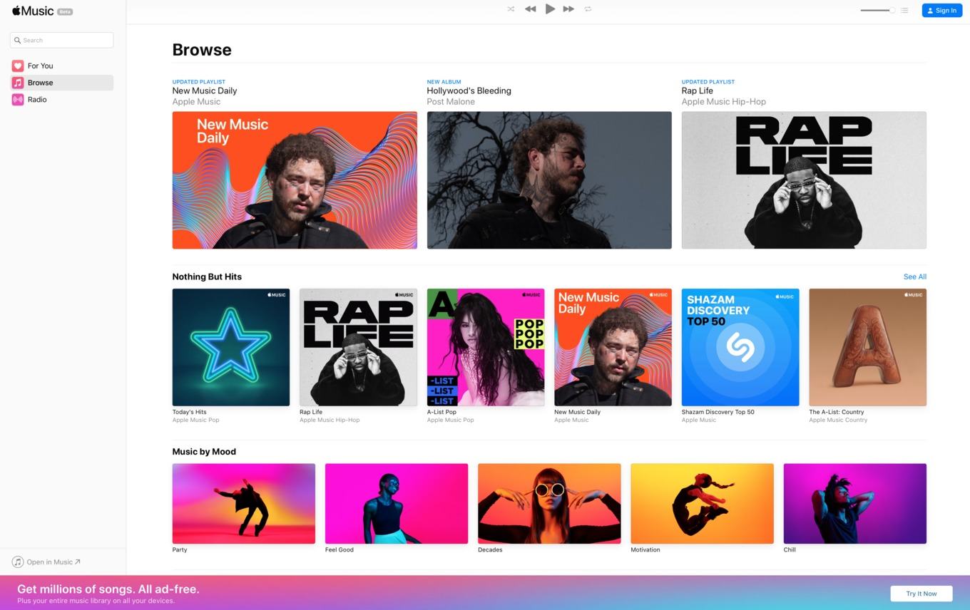This screenshot has height=610, width=970.
Task: Skip to next track
Action: click(x=568, y=9)
